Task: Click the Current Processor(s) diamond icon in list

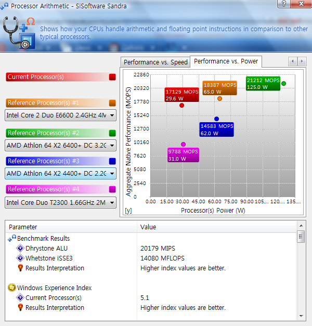Action: 20,297
